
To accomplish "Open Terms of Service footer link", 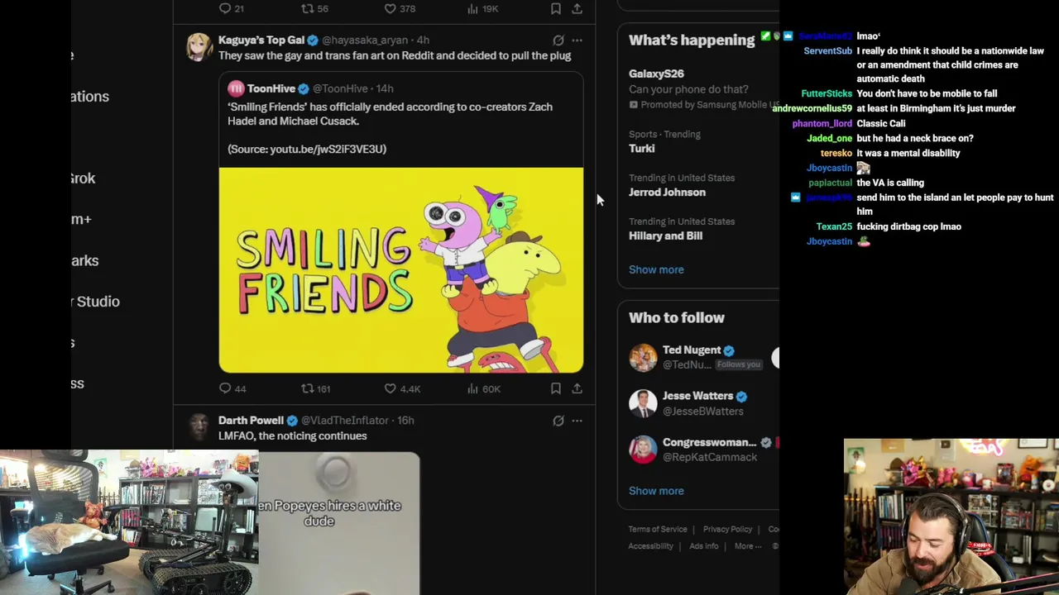I will pos(658,530).
